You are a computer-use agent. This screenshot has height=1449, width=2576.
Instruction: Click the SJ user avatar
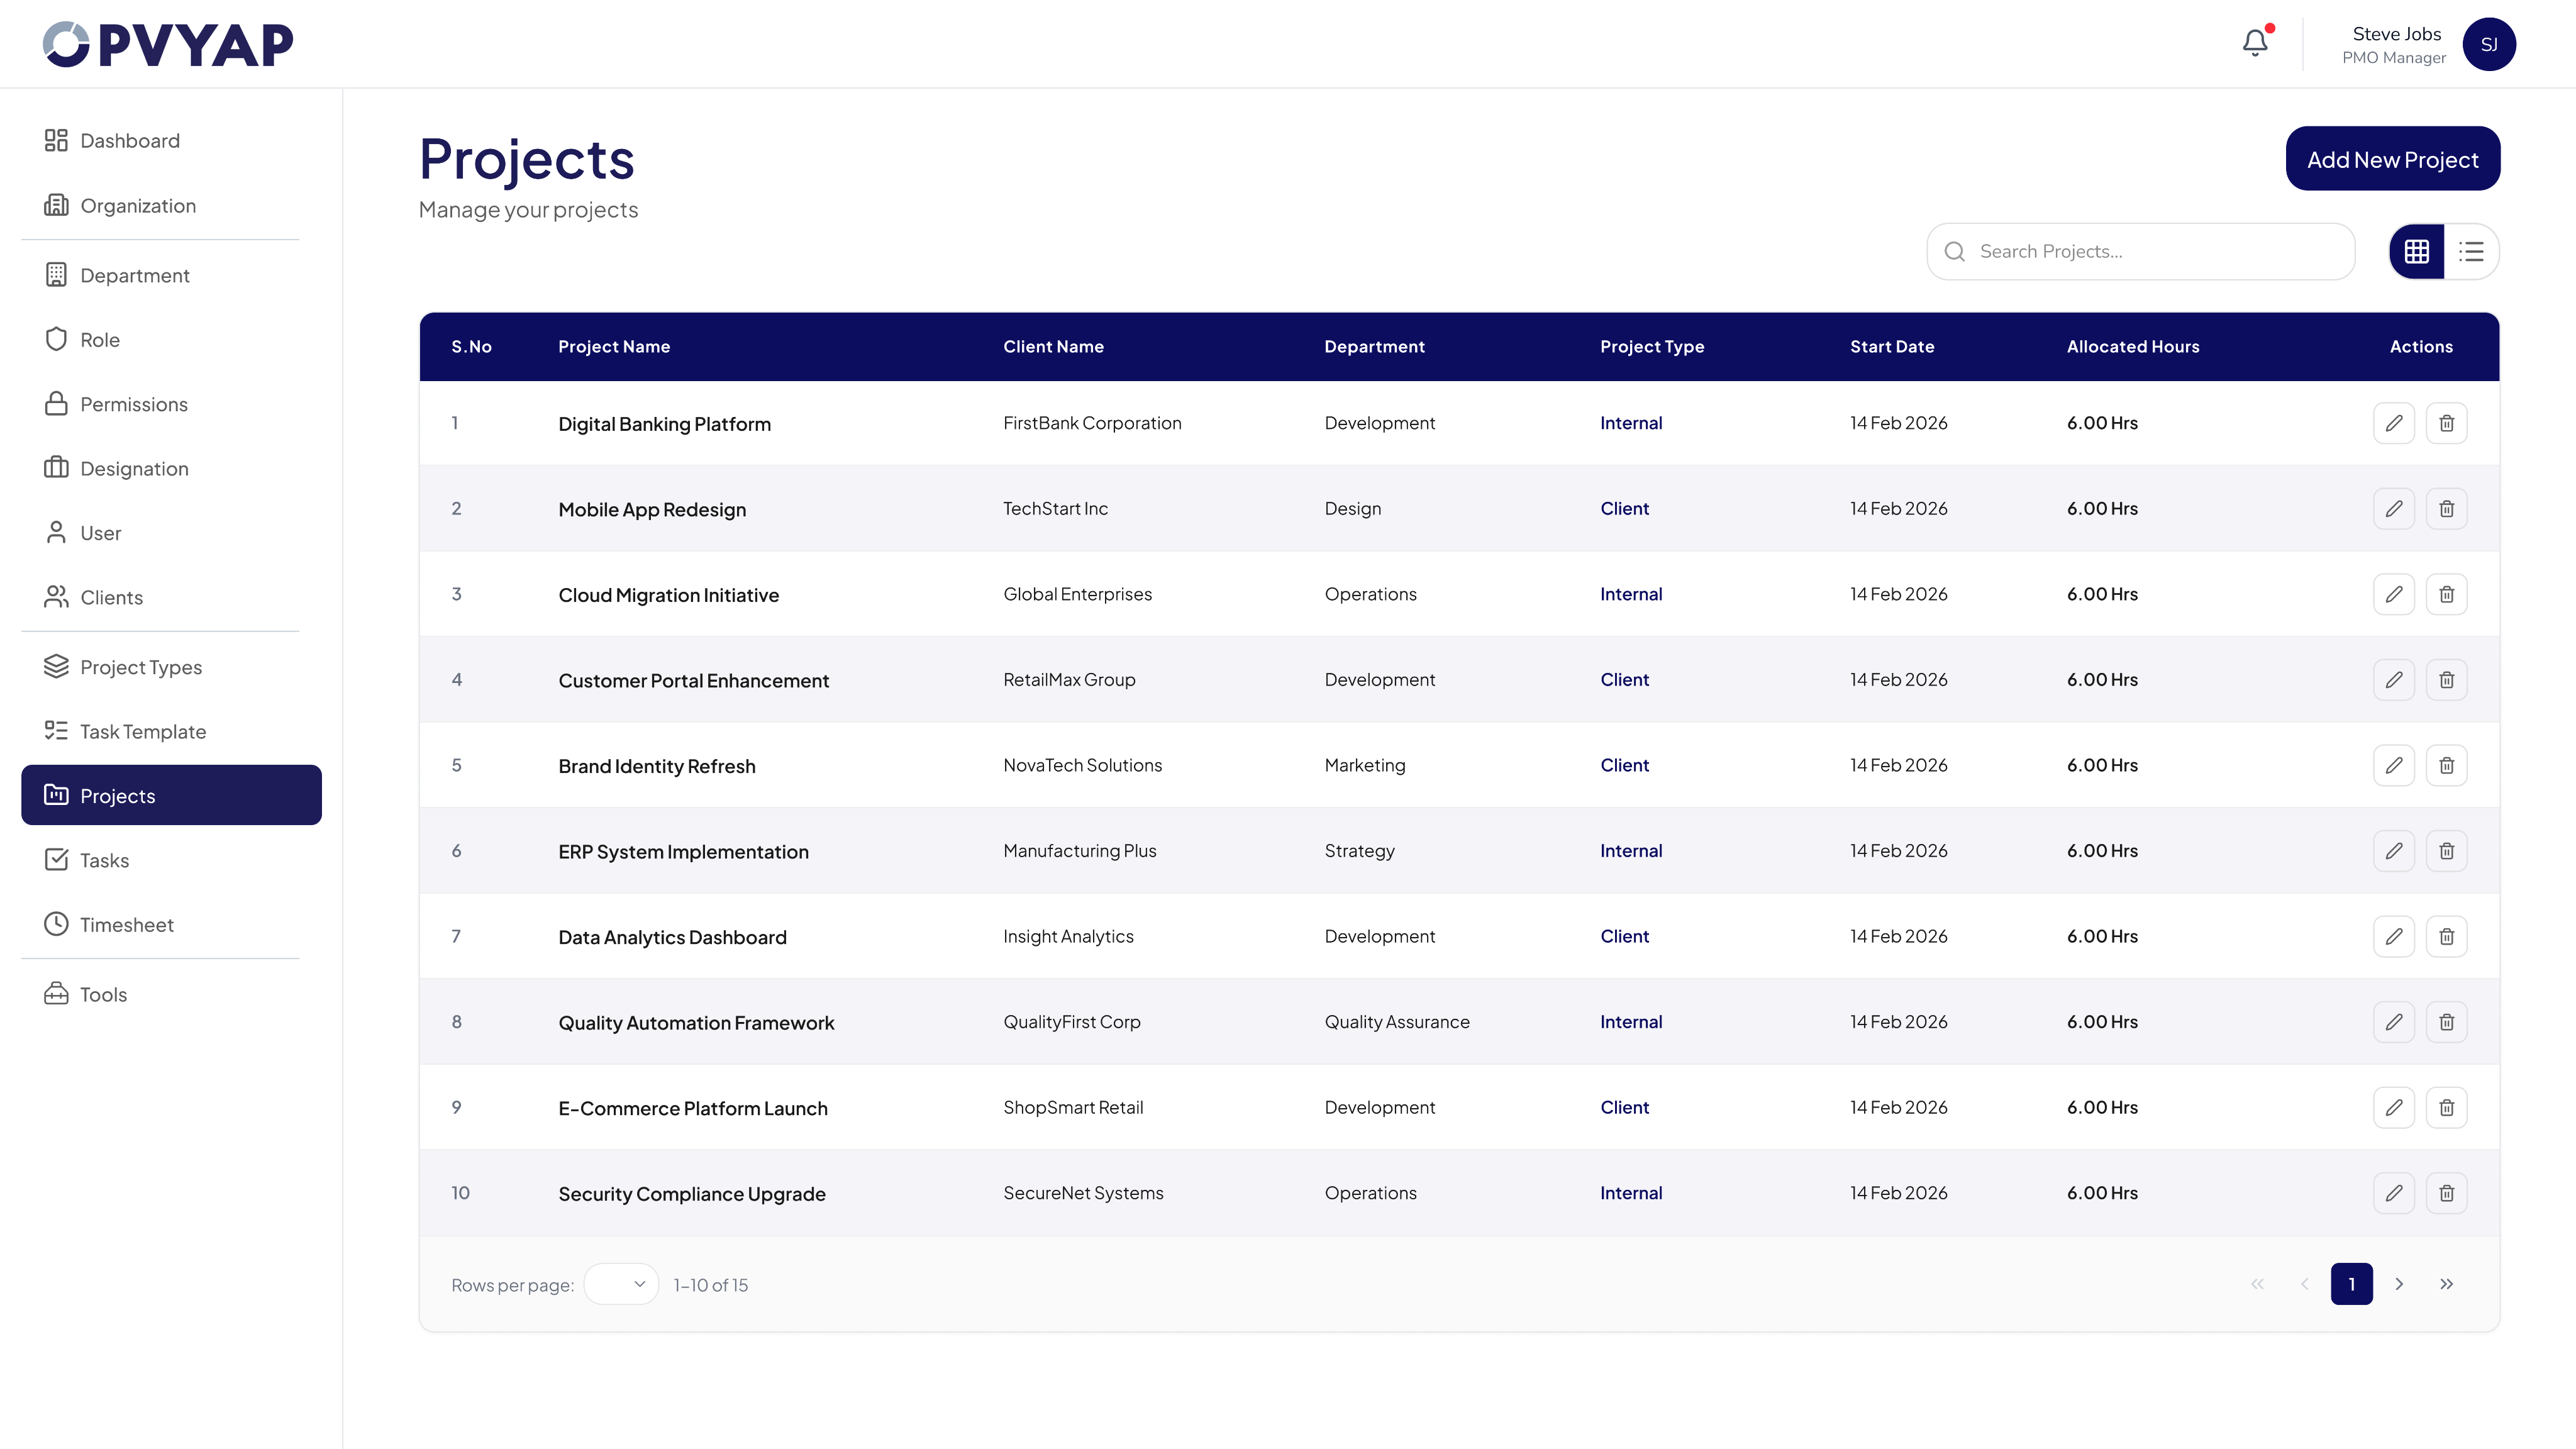point(2488,44)
